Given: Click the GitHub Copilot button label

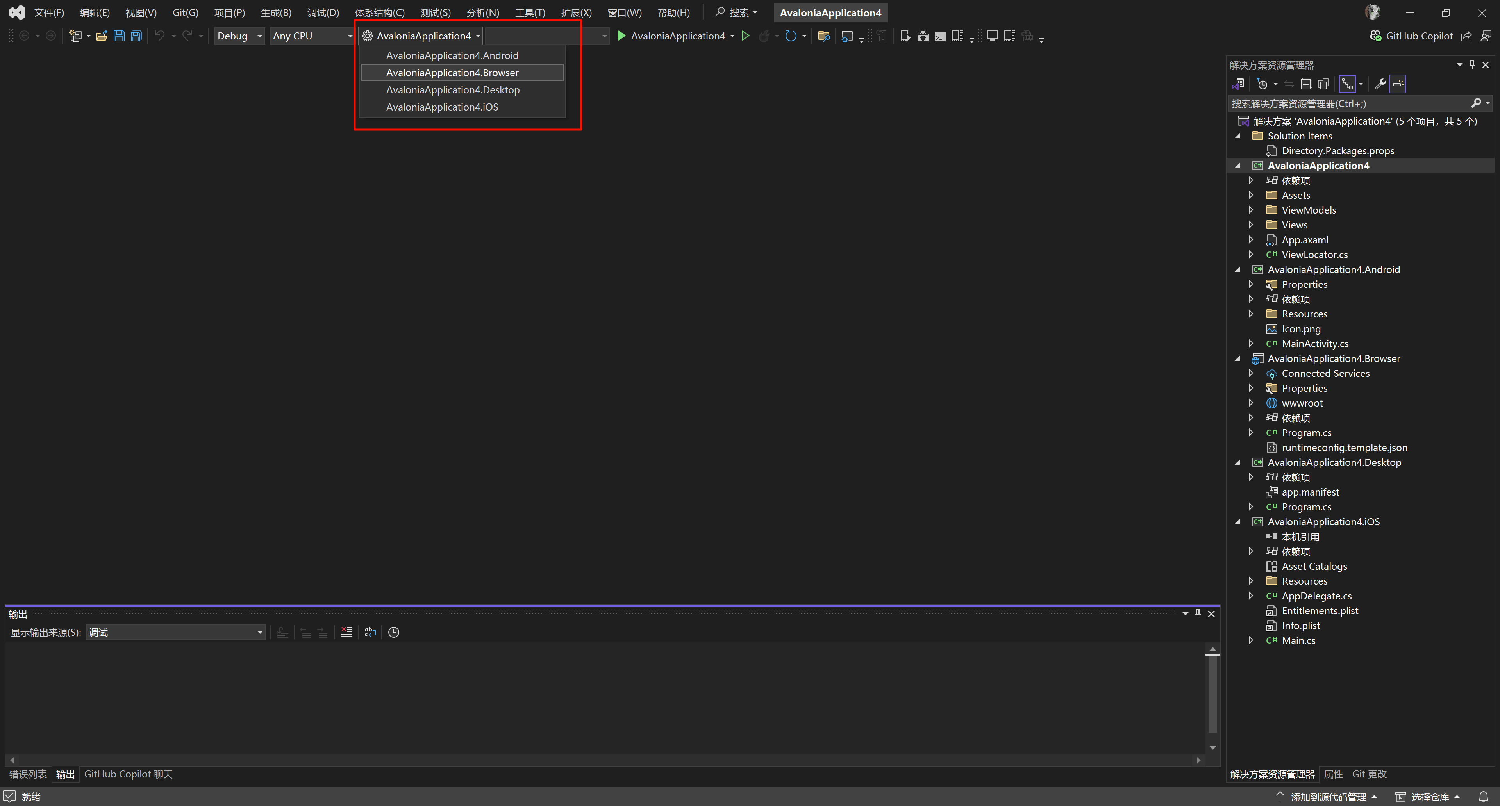Looking at the screenshot, I should pos(1419,36).
